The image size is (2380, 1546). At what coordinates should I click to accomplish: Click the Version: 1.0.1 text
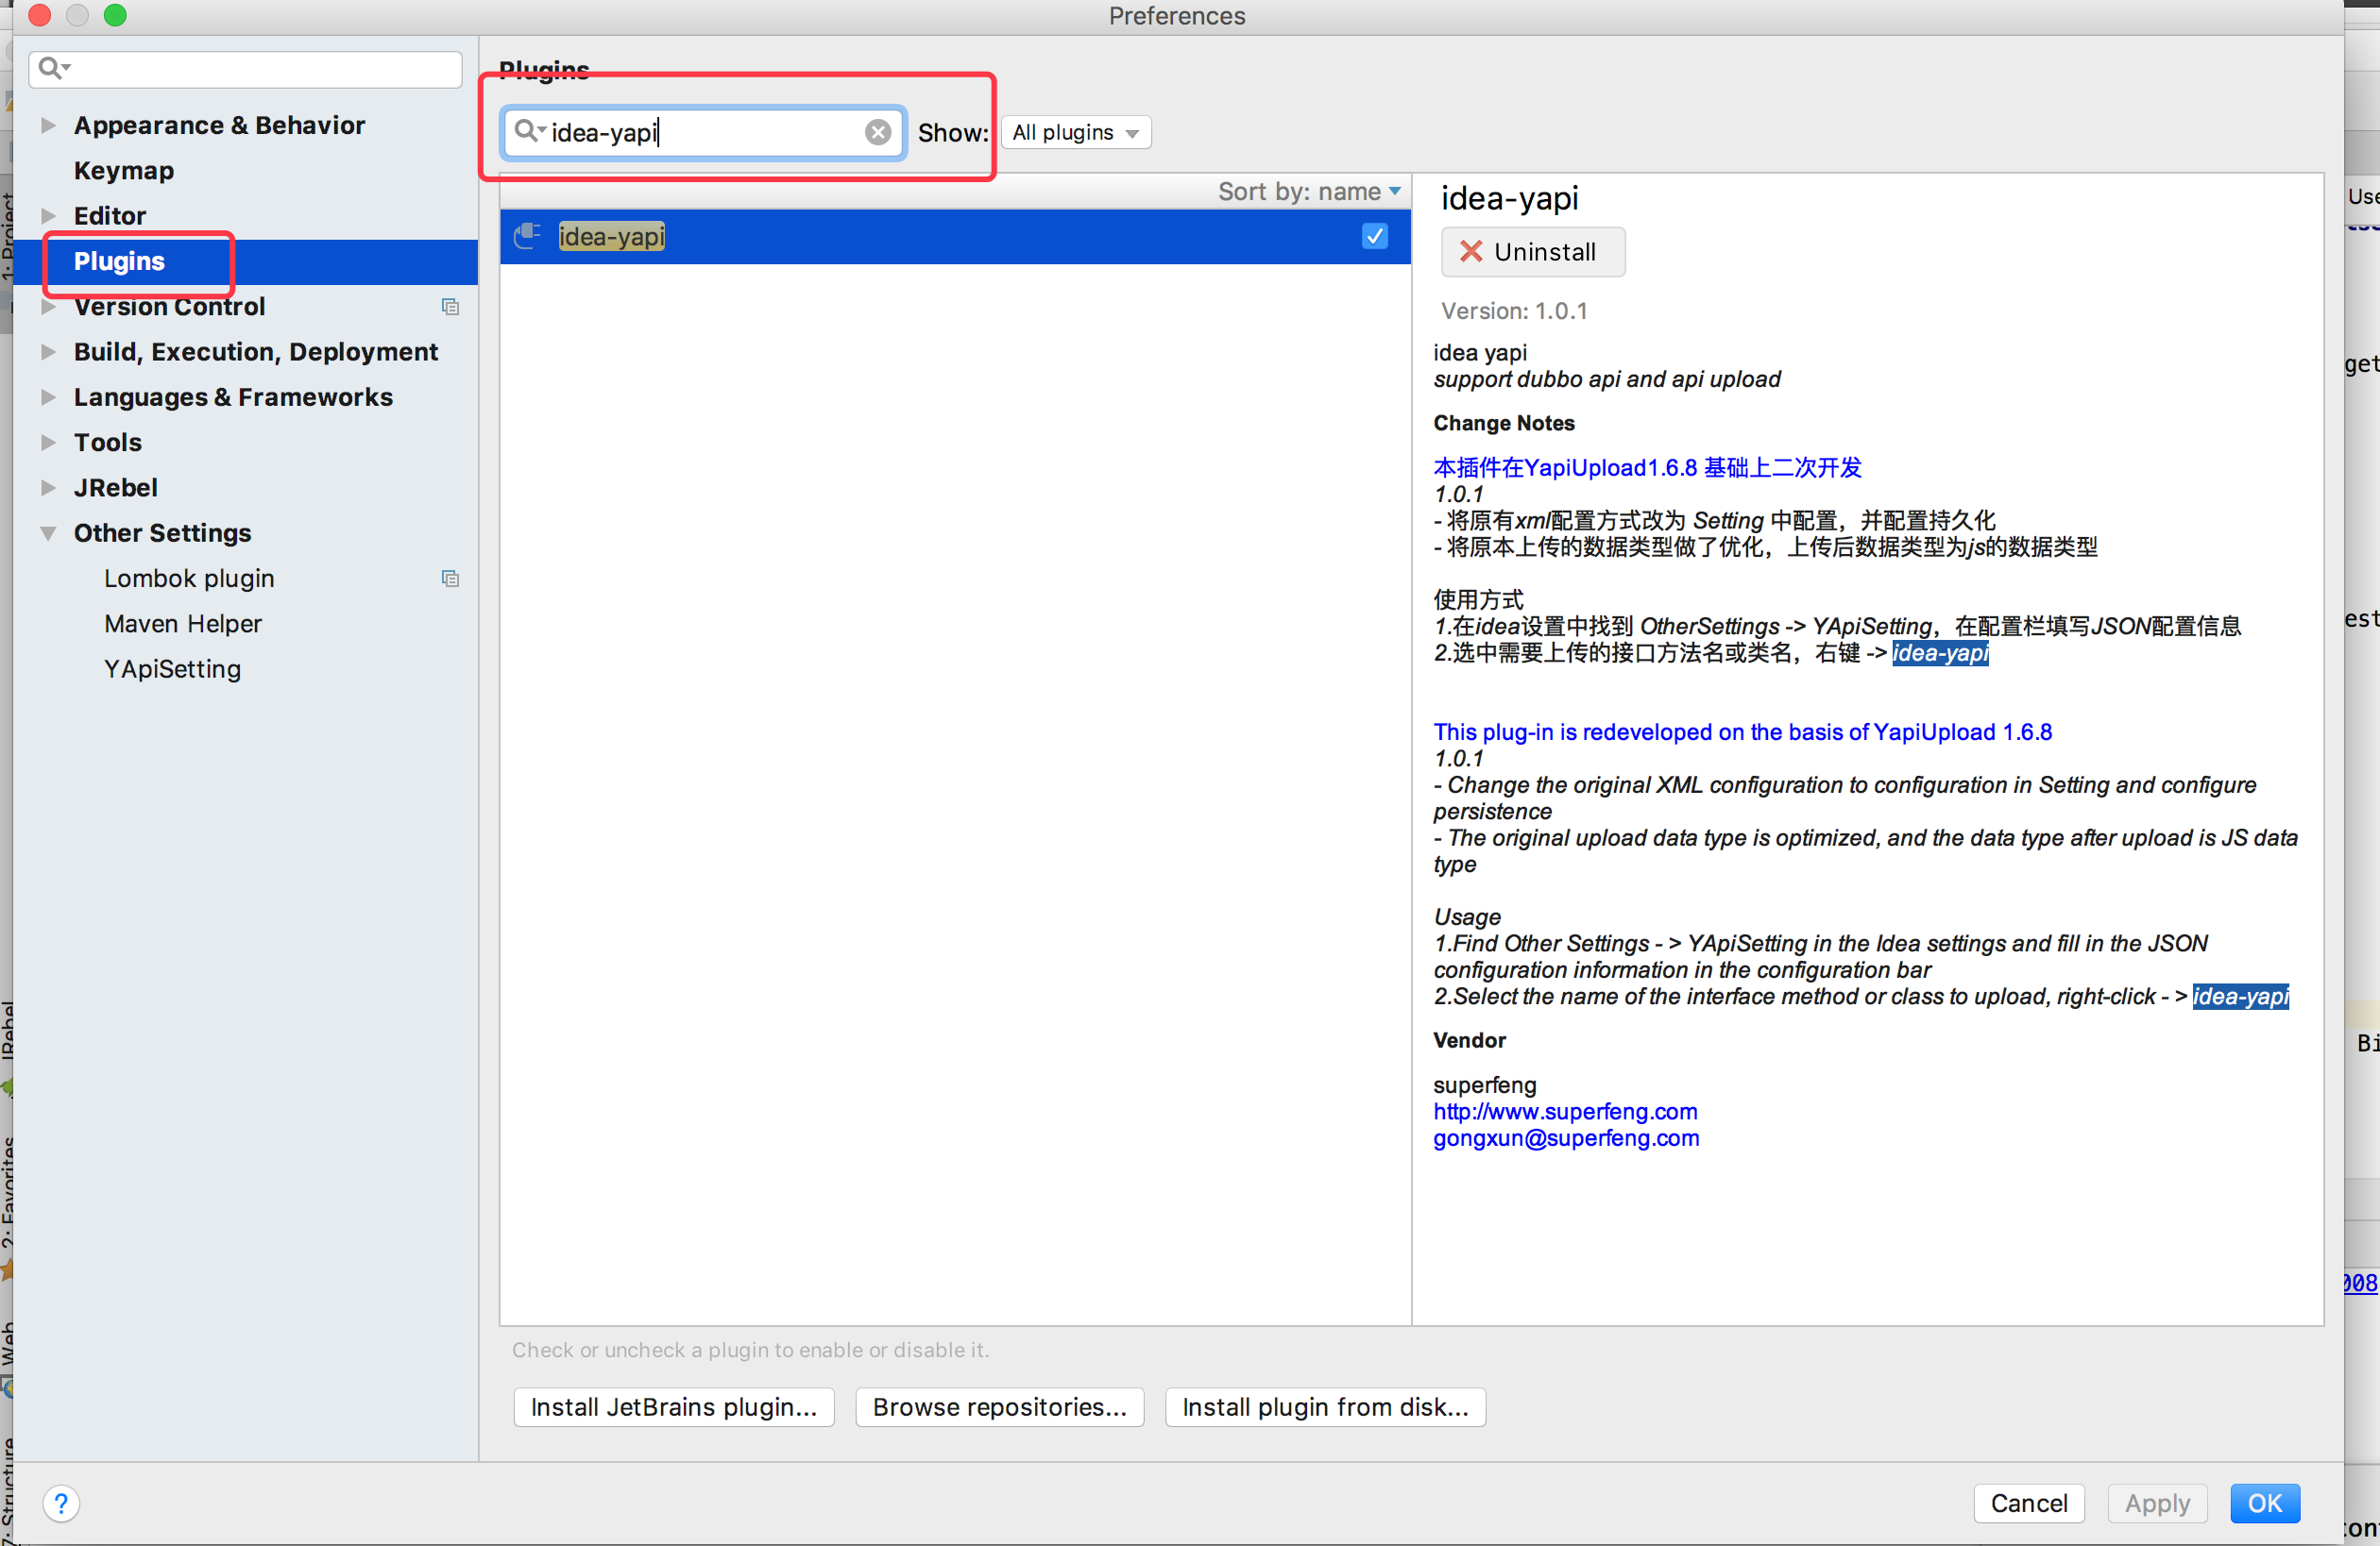(x=1513, y=311)
